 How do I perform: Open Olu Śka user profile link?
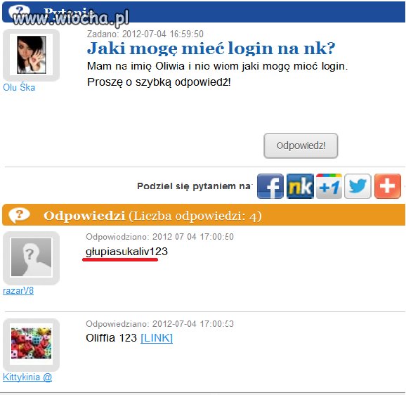click(x=19, y=88)
